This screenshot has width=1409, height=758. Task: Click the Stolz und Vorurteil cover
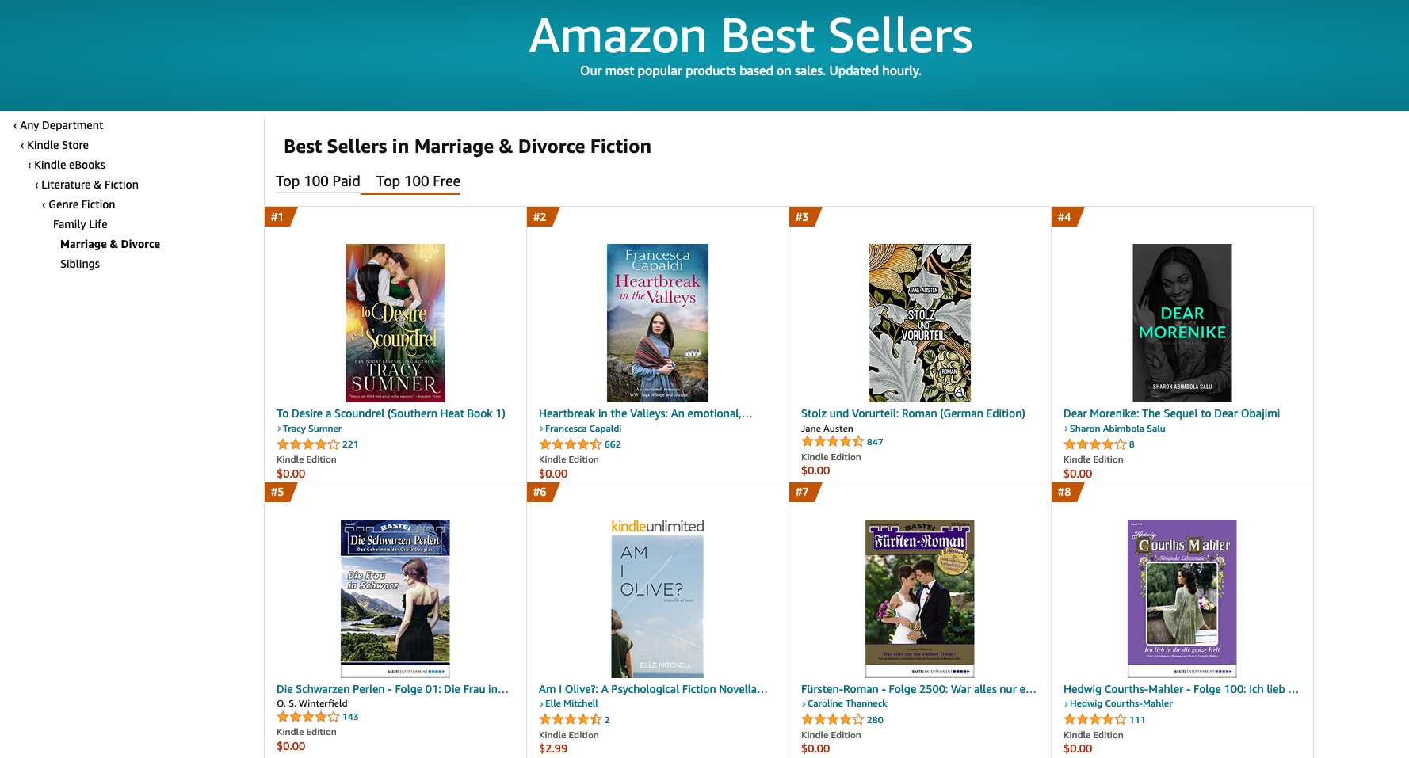click(x=919, y=322)
